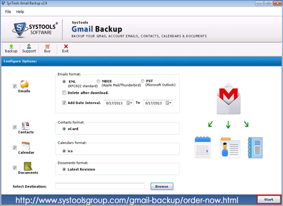This screenshot has width=283, height=206.
Task: Close the SysTools Gmail Backup window
Action: pos(277,3)
